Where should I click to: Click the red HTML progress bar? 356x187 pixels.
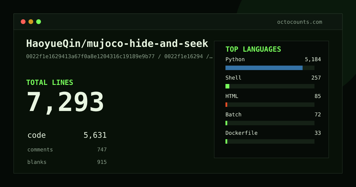coord(226,104)
